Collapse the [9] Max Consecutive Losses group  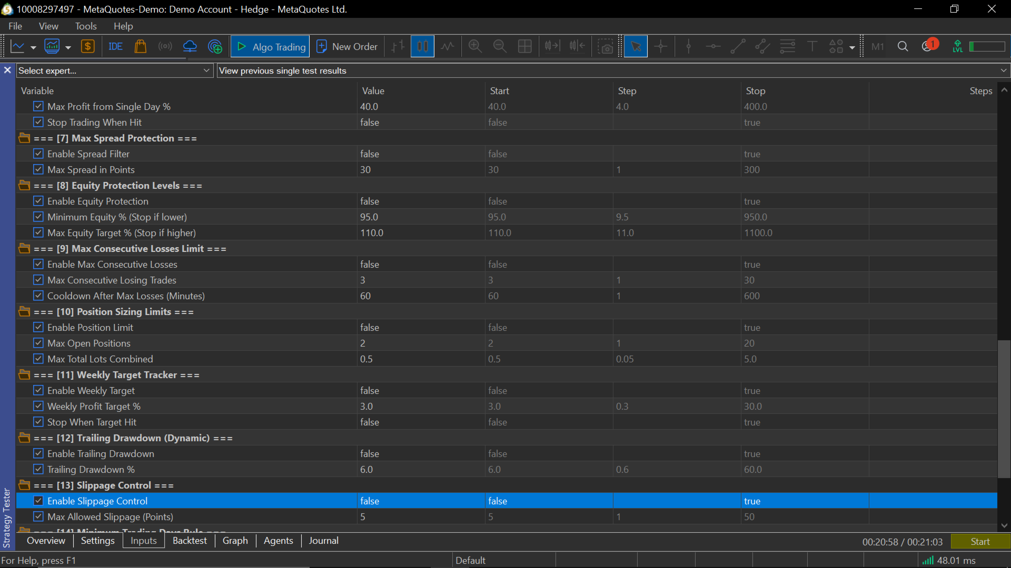24,249
